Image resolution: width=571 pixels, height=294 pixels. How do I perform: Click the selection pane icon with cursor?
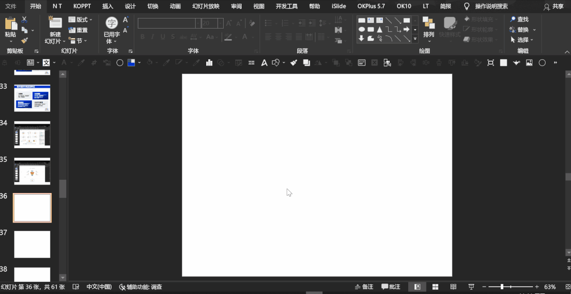click(387, 63)
